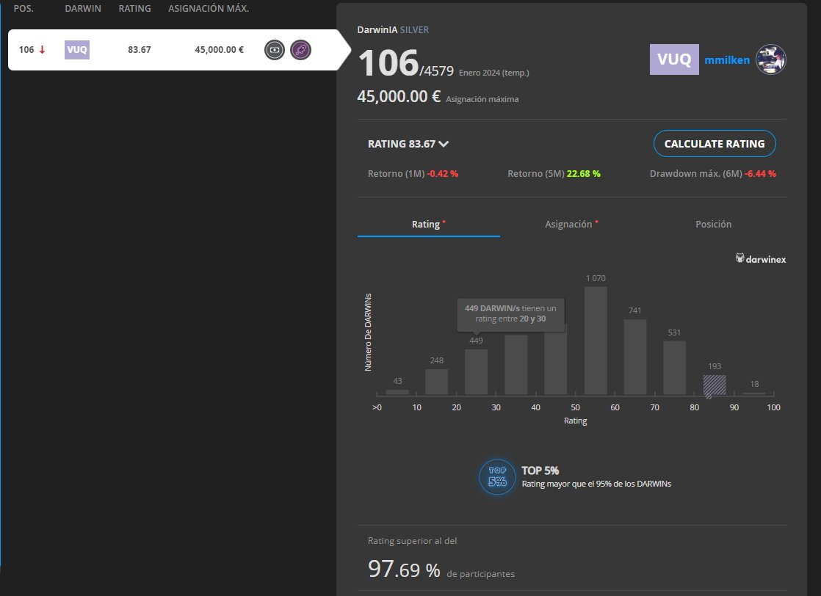Click the ASIGNACIÓN MÁX. column header
Screen dimensions: 821x596
[x=209, y=8]
